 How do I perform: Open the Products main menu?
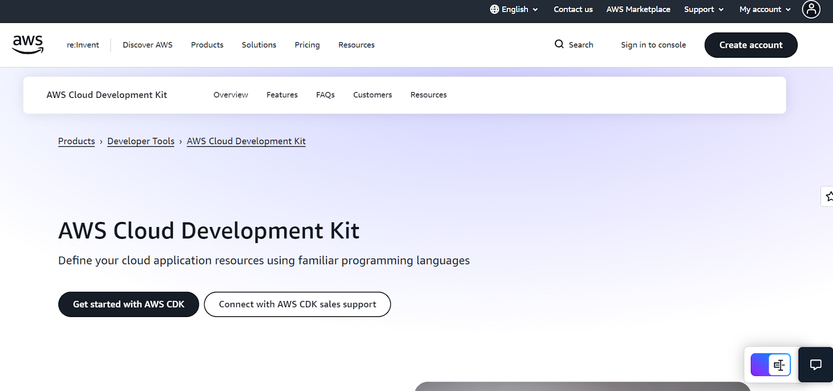[207, 45]
